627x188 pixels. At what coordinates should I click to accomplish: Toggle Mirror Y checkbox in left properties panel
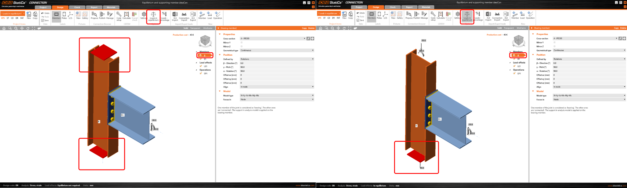(241, 43)
